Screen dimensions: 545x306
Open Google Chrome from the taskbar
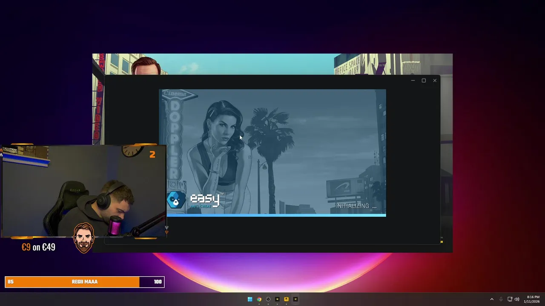(259, 299)
